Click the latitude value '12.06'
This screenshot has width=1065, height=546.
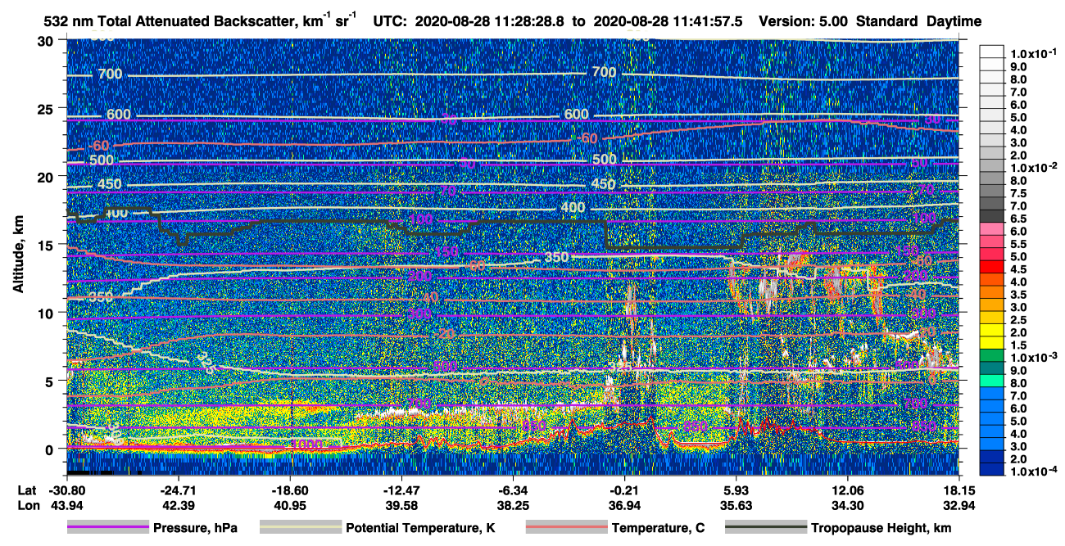(x=847, y=490)
